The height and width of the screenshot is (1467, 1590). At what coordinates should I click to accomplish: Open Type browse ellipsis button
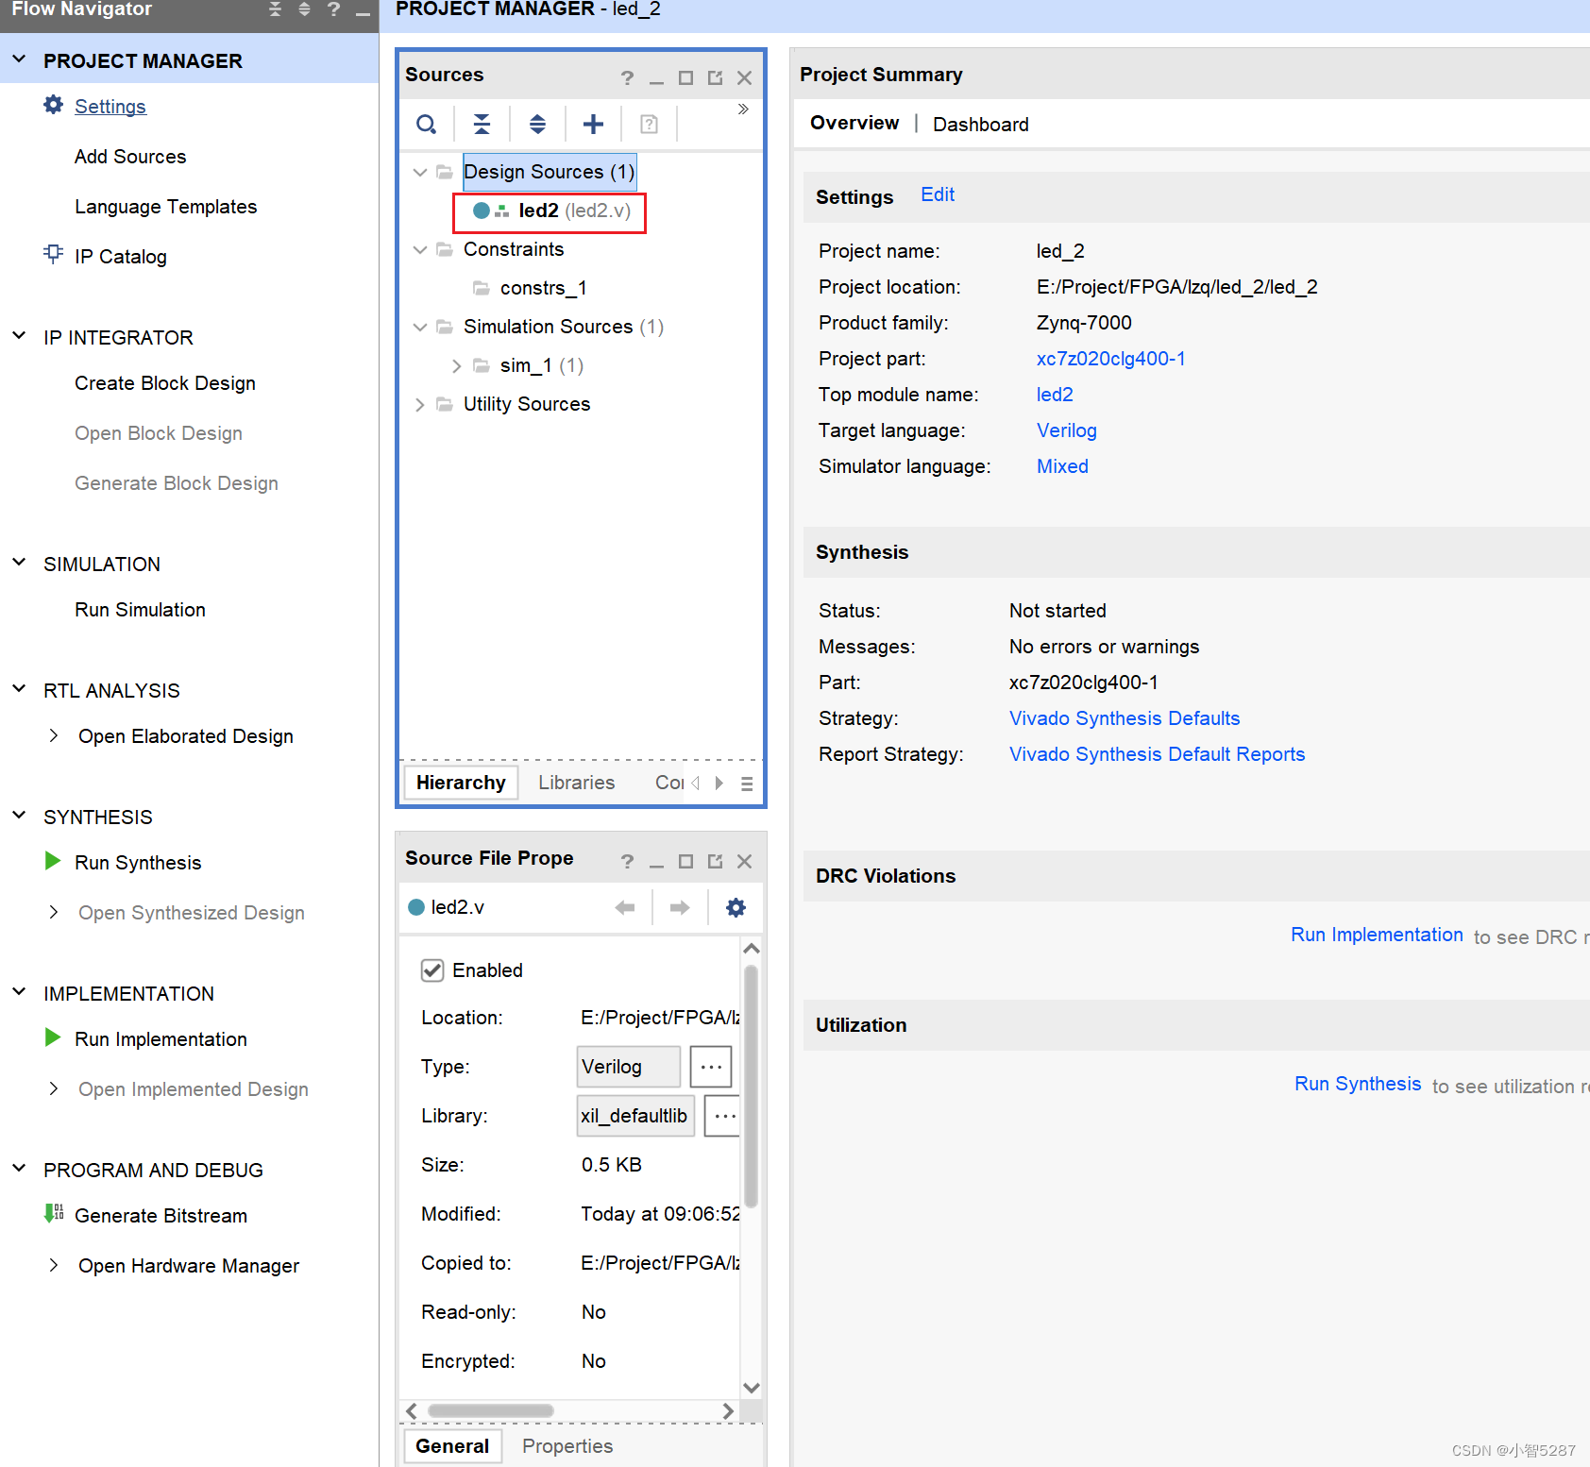(711, 1067)
